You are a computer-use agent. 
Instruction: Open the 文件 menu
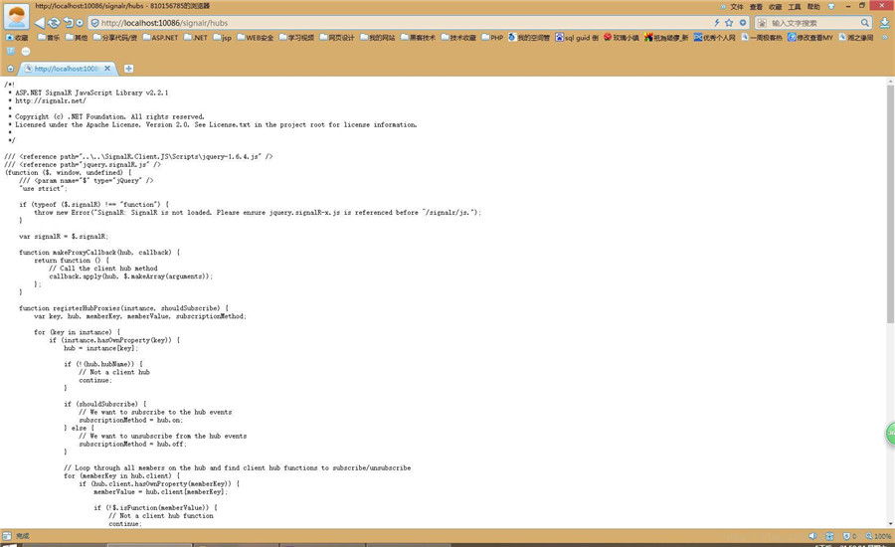click(736, 6)
